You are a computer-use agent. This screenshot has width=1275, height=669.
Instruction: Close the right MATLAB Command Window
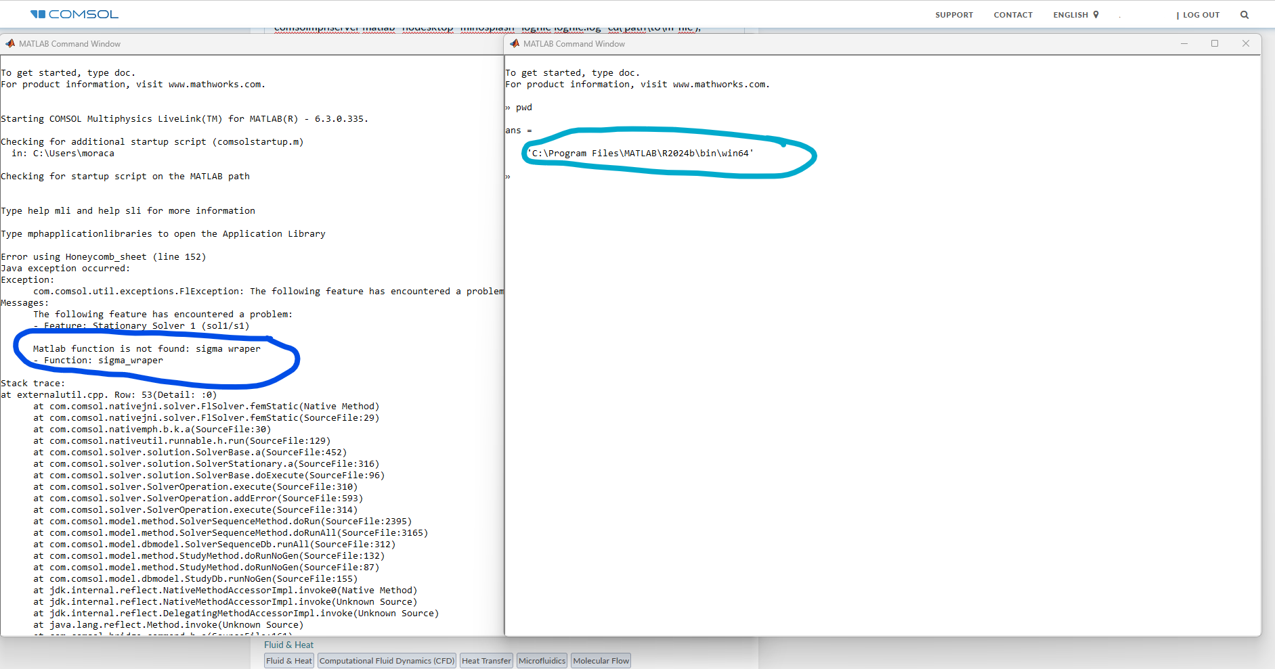point(1246,44)
